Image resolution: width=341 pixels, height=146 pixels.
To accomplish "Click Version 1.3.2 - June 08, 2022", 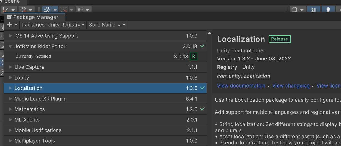I will [254, 59].
